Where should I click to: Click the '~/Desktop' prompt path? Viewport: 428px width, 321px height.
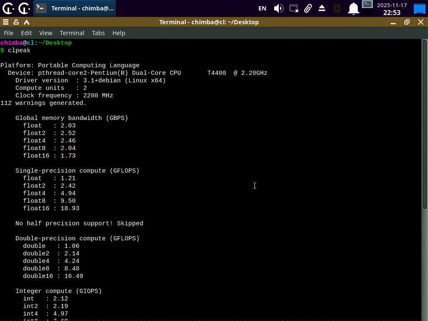(55, 43)
